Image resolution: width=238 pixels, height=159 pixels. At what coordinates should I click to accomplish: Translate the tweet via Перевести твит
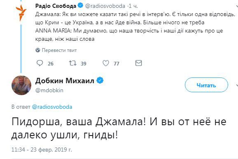[x=59, y=50]
